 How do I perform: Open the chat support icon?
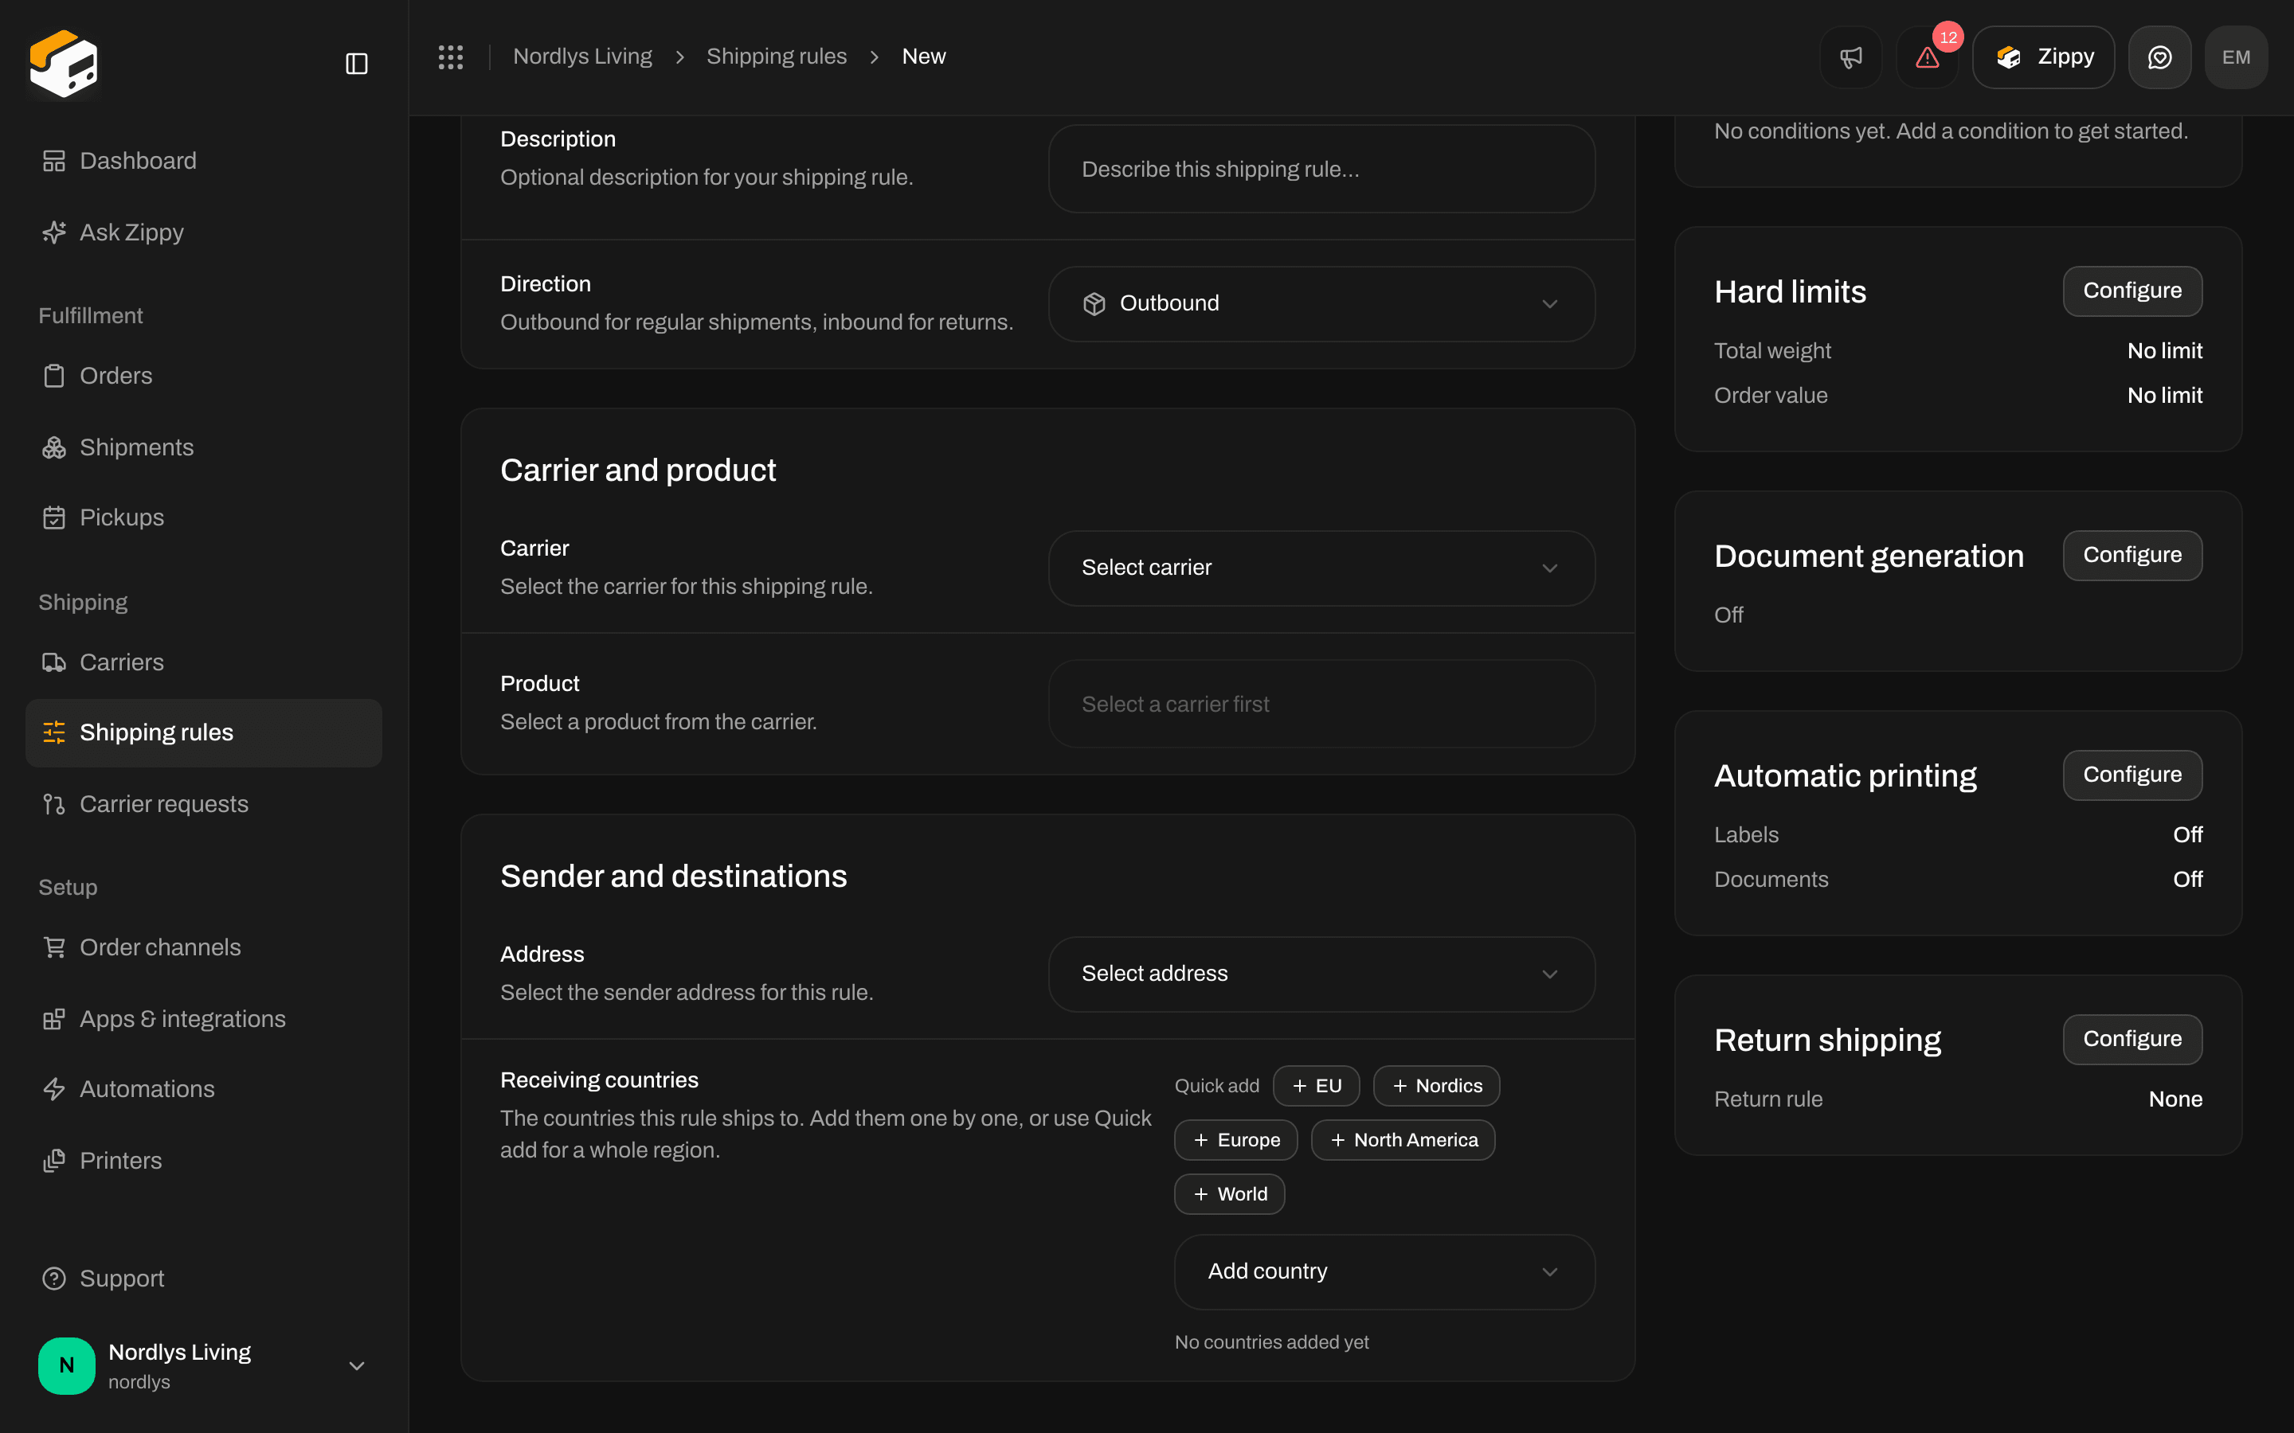(2159, 57)
